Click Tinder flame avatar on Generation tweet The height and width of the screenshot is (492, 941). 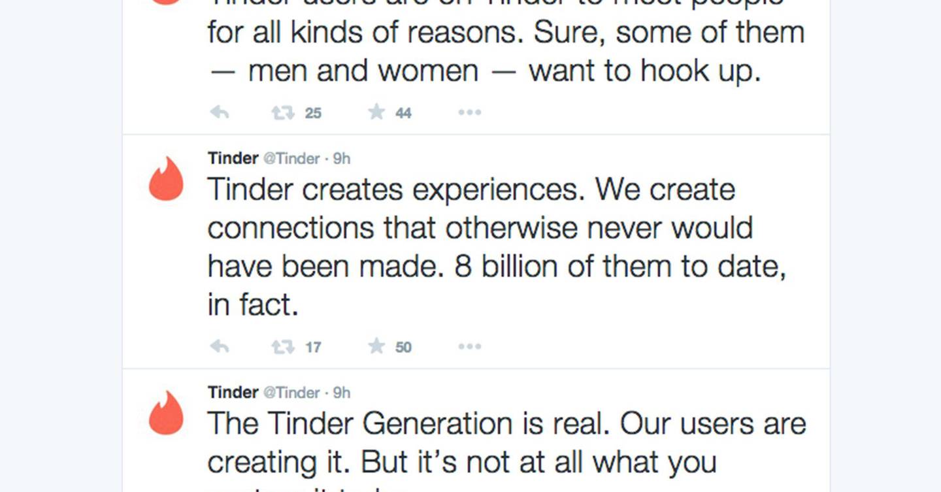click(166, 412)
